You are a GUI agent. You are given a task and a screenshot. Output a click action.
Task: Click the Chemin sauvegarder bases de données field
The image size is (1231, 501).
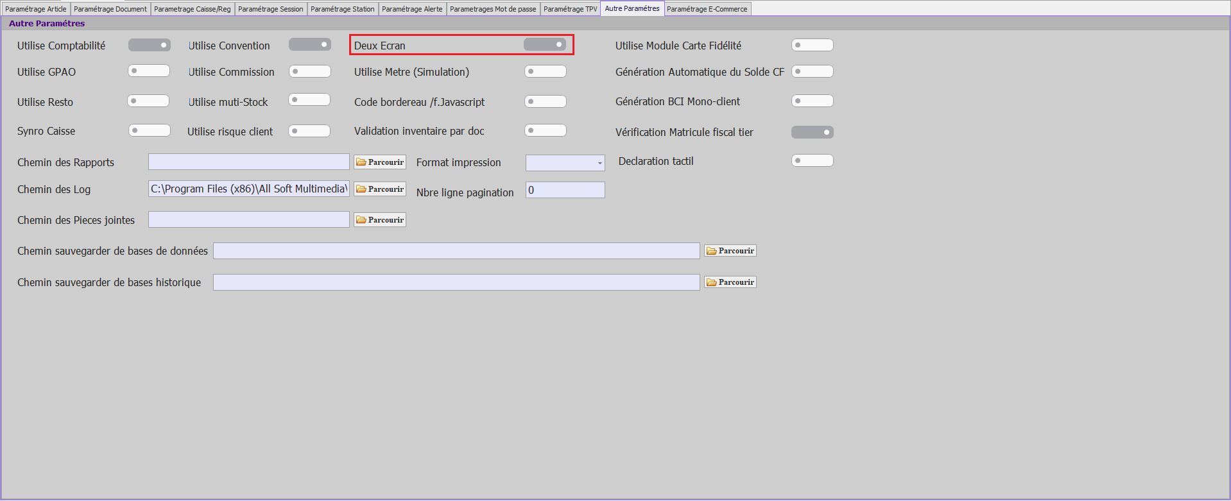tap(456, 251)
